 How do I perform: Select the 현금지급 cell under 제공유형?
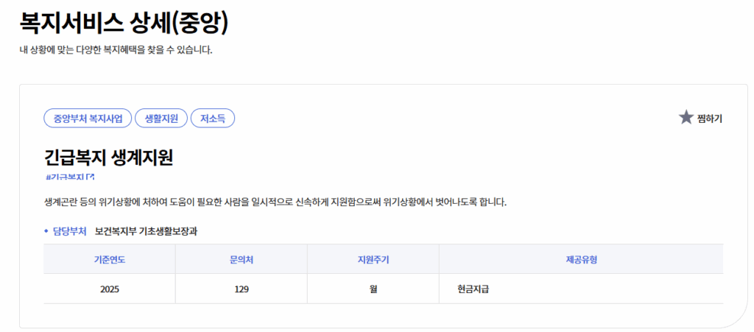582,289
